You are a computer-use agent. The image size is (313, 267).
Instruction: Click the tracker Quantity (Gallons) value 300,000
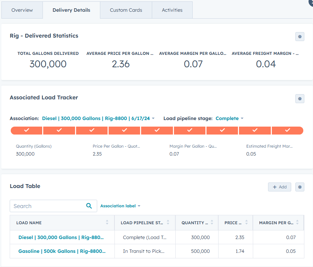25,154
